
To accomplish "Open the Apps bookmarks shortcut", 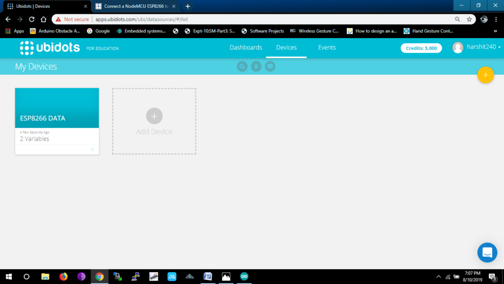I will 15,31.
